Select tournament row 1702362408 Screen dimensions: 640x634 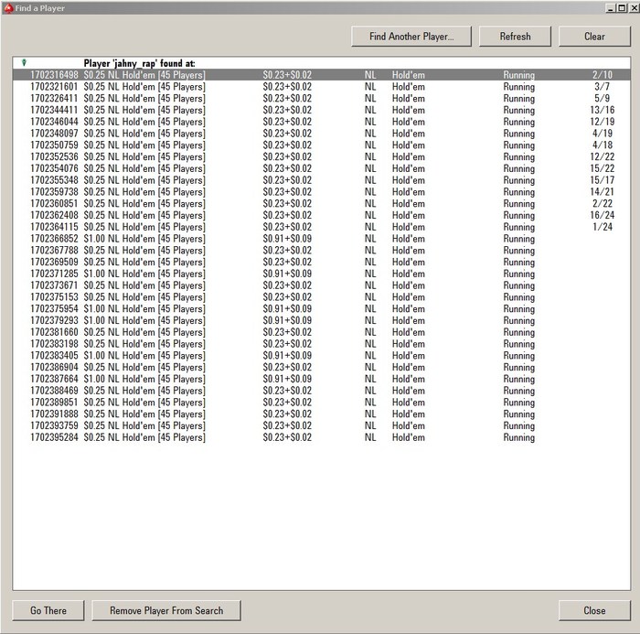322,215
